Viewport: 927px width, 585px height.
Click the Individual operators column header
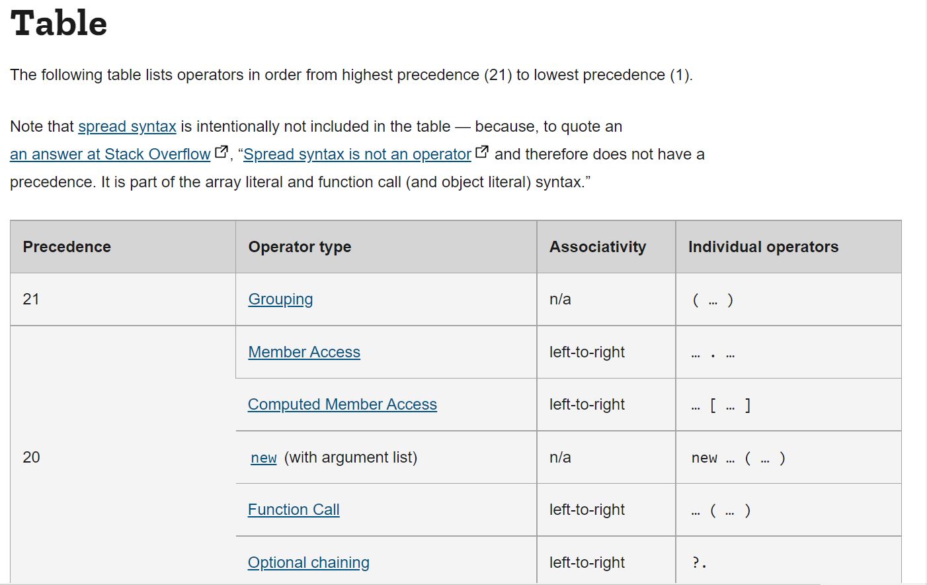[789, 247]
